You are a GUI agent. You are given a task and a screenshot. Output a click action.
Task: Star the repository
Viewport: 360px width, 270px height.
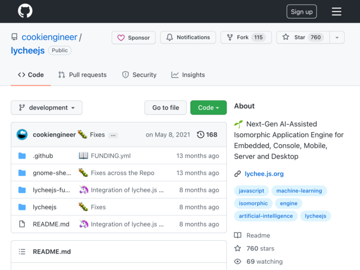pos(303,38)
